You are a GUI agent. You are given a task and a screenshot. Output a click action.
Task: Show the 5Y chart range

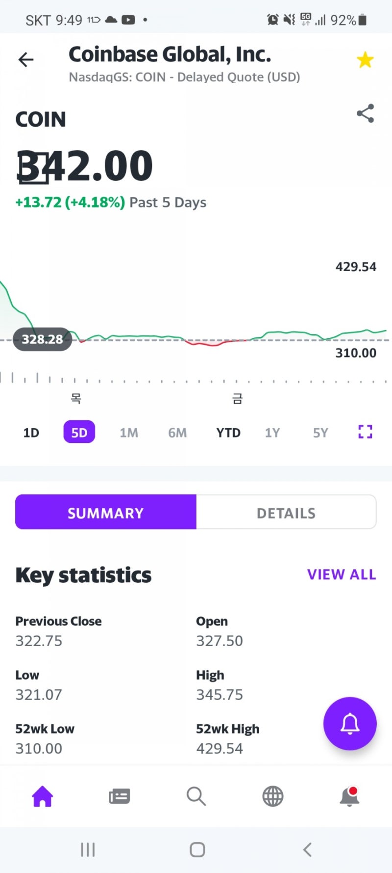click(320, 433)
